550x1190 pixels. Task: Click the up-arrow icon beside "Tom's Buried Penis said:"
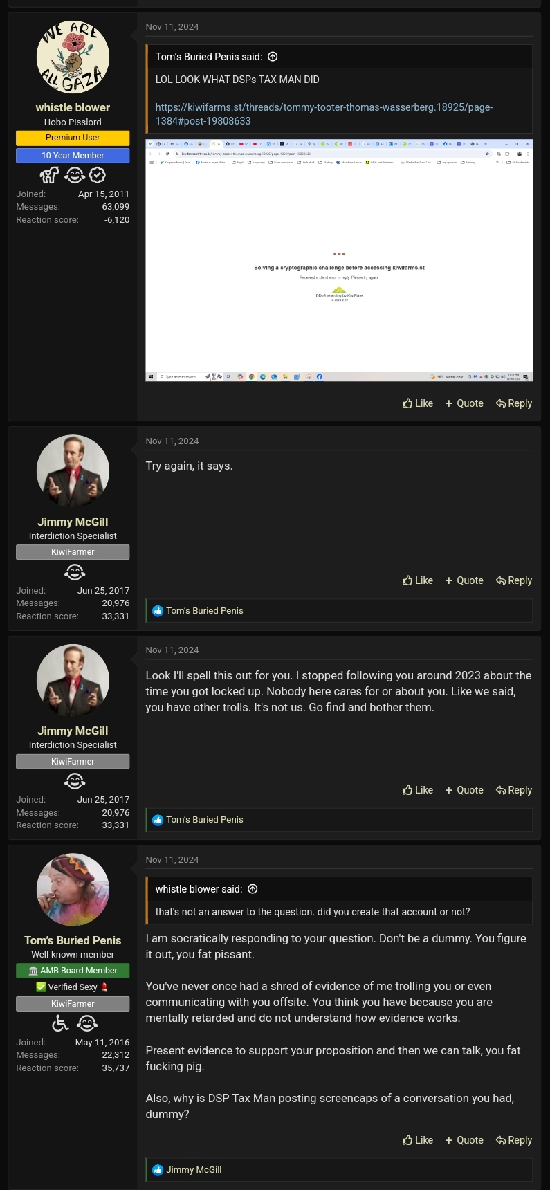point(273,57)
